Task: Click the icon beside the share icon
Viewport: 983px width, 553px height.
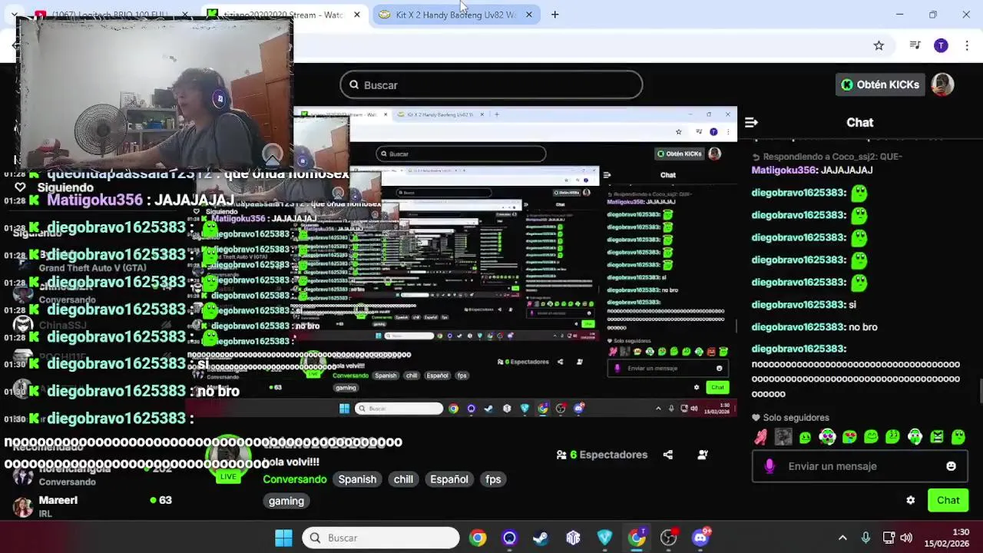Action: point(702,455)
